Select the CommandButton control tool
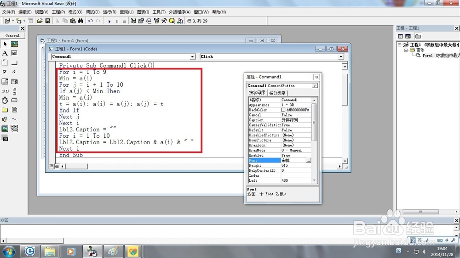Image resolution: width=460 pixels, height=258 pixels. 14,63
